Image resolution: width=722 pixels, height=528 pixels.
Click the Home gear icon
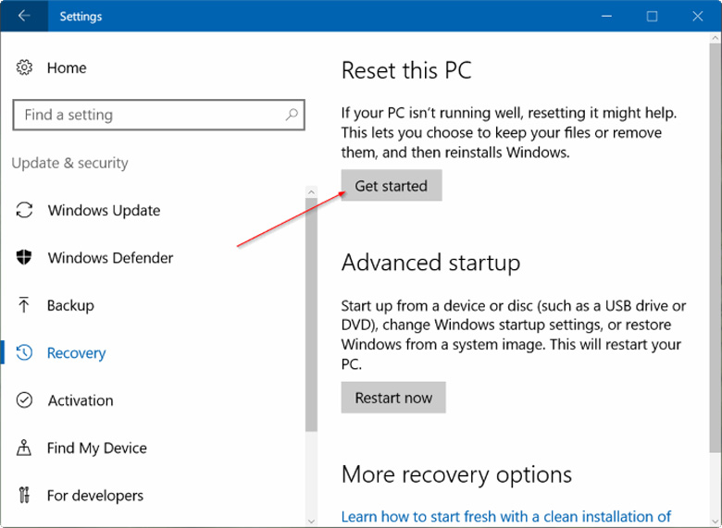click(x=24, y=68)
